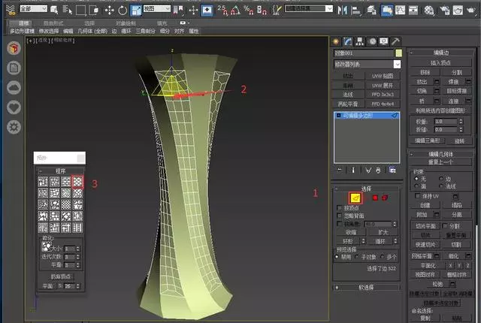
Task: Open the Modify tab in command panel
Action: point(348,41)
